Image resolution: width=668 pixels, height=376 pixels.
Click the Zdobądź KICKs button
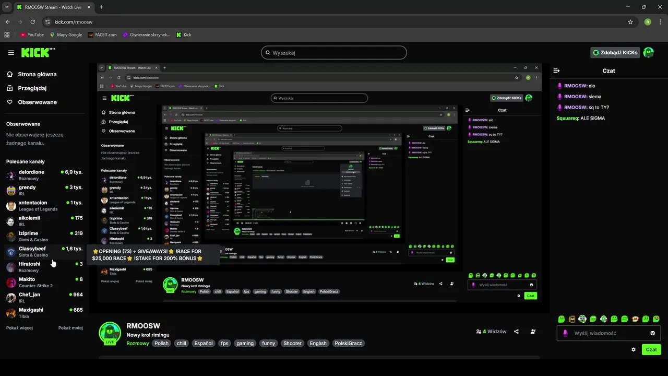(615, 52)
